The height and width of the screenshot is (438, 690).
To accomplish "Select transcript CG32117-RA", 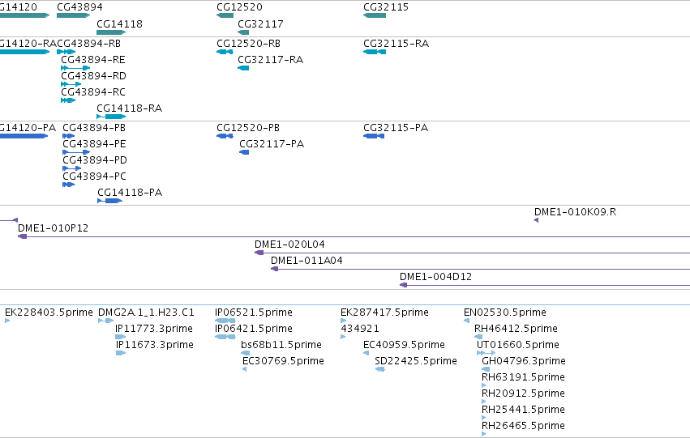I will click(x=243, y=68).
